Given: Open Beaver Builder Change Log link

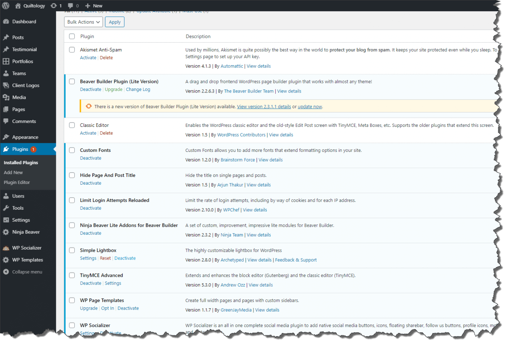Looking at the screenshot, I should click(138, 89).
